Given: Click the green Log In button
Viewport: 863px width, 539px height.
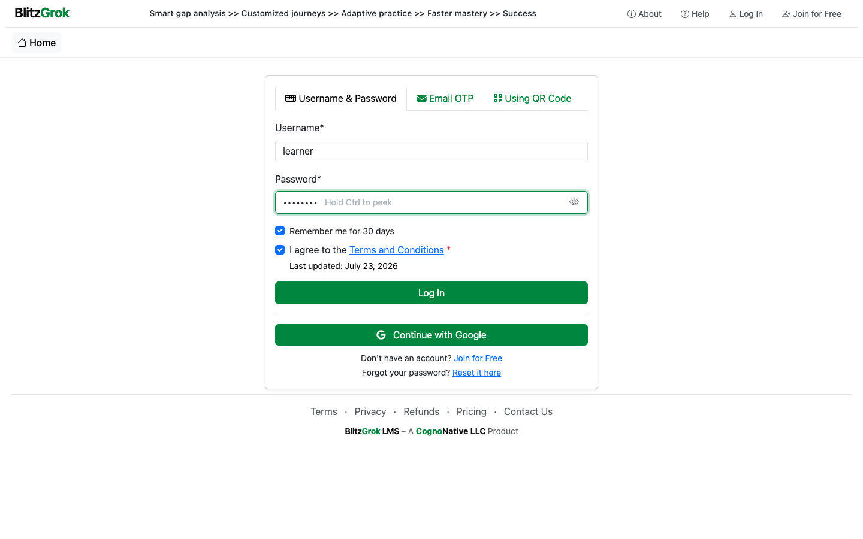Looking at the screenshot, I should tap(431, 293).
